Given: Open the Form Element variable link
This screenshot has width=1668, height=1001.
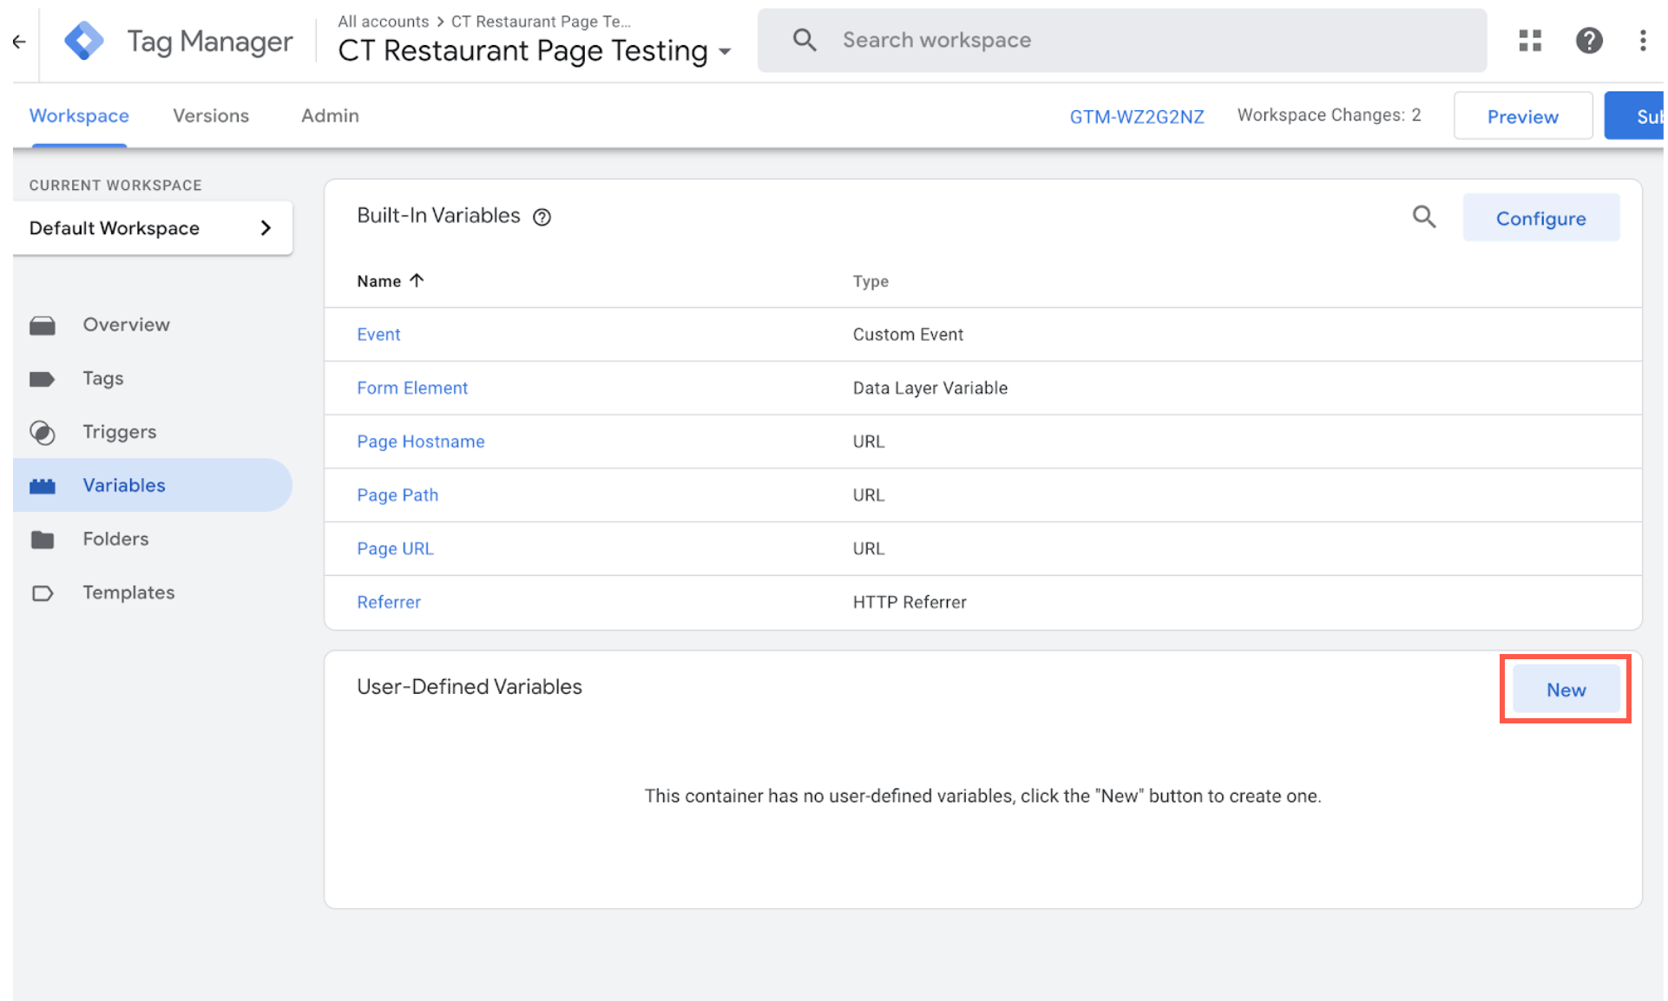Looking at the screenshot, I should click(x=412, y=388).
